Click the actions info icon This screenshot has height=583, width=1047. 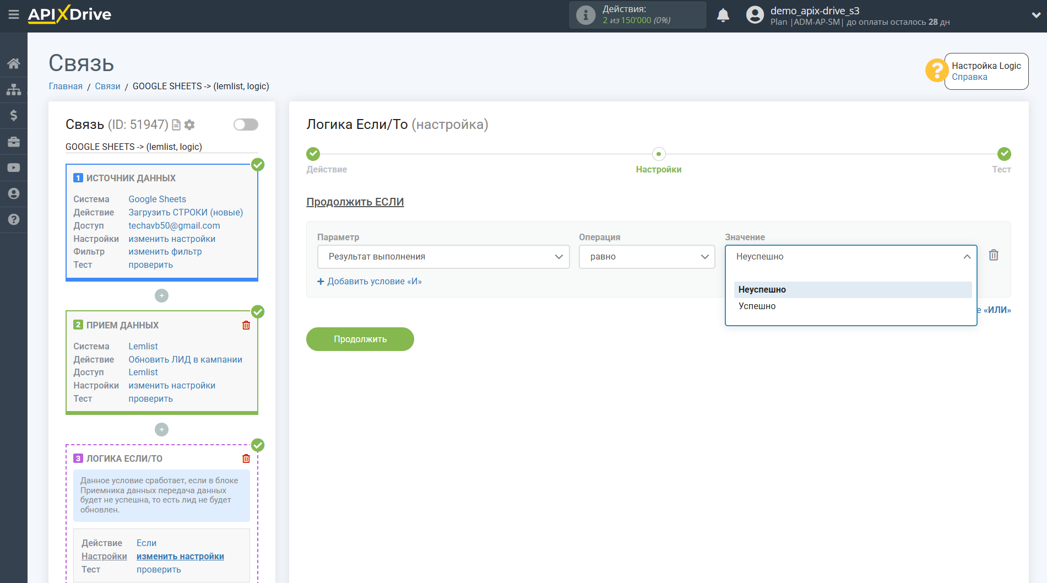coord(585,15)
